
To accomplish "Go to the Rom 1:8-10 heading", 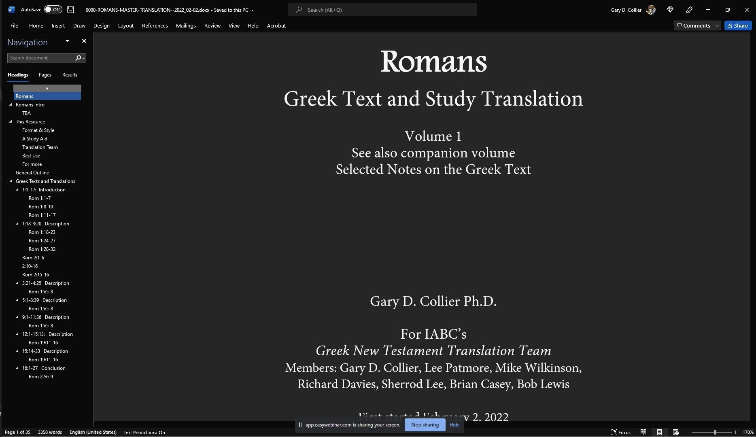I will (x=41, y=207).
